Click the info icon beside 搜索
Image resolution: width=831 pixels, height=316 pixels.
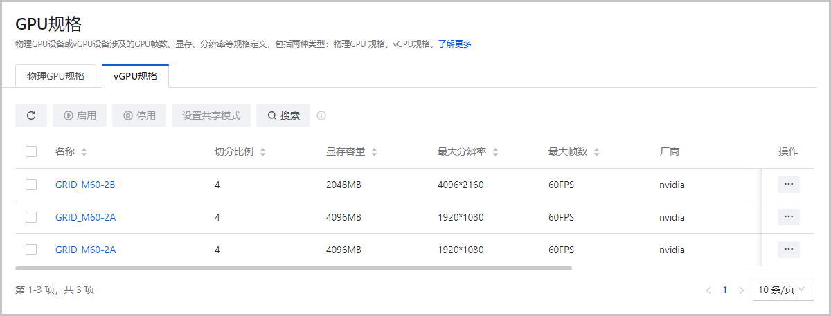pyautogui.click(x=321, y=115)
